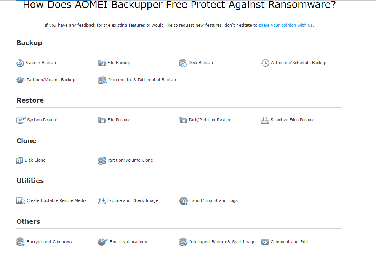Click the Automatic/Schedule Backup clock icon
This screenshot has height=271, width=376.
point(265,63)
